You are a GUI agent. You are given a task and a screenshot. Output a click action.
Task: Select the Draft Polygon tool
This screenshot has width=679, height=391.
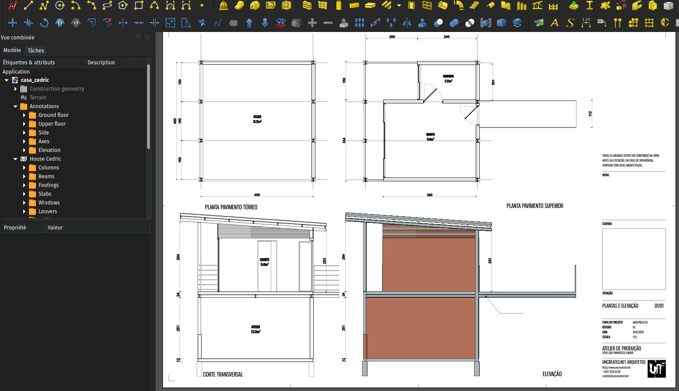click(x=123, y=6)
